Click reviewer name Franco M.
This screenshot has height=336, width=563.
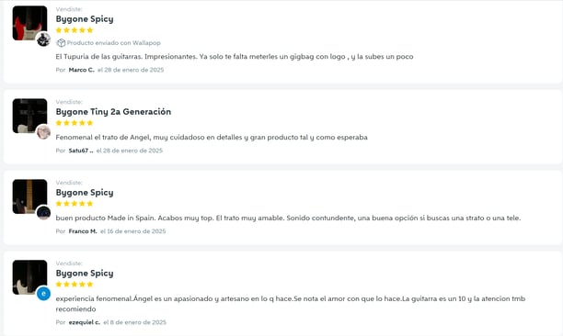(83, 231)
